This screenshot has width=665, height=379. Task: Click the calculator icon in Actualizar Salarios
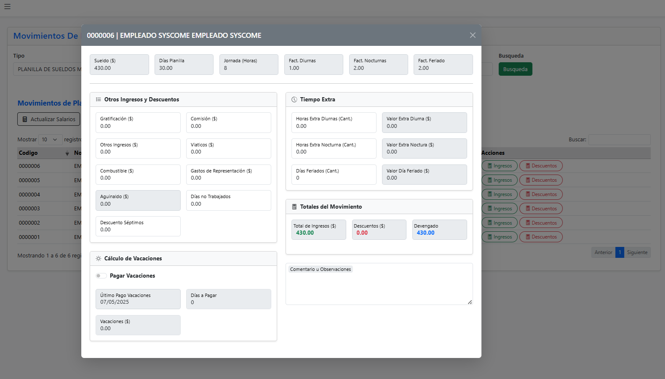(25, 119)
